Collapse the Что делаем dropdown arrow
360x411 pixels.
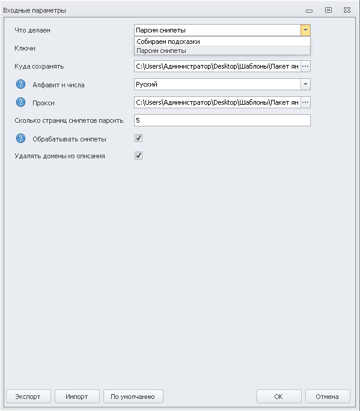[305, 30]
